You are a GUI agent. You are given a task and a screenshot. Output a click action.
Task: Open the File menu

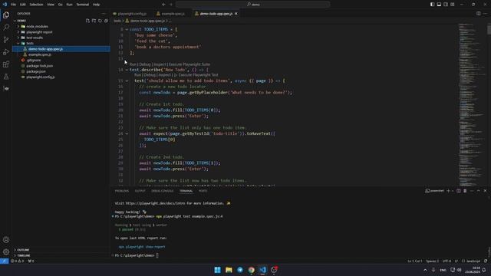[14, 5]
